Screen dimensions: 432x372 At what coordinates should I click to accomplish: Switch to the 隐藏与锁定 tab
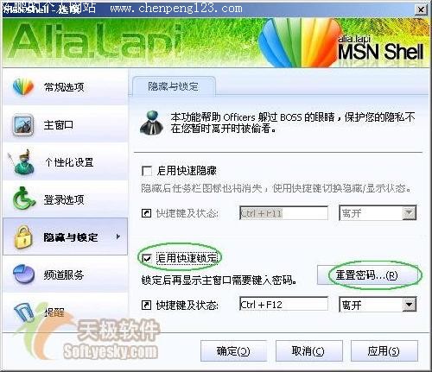coord(173,86)
